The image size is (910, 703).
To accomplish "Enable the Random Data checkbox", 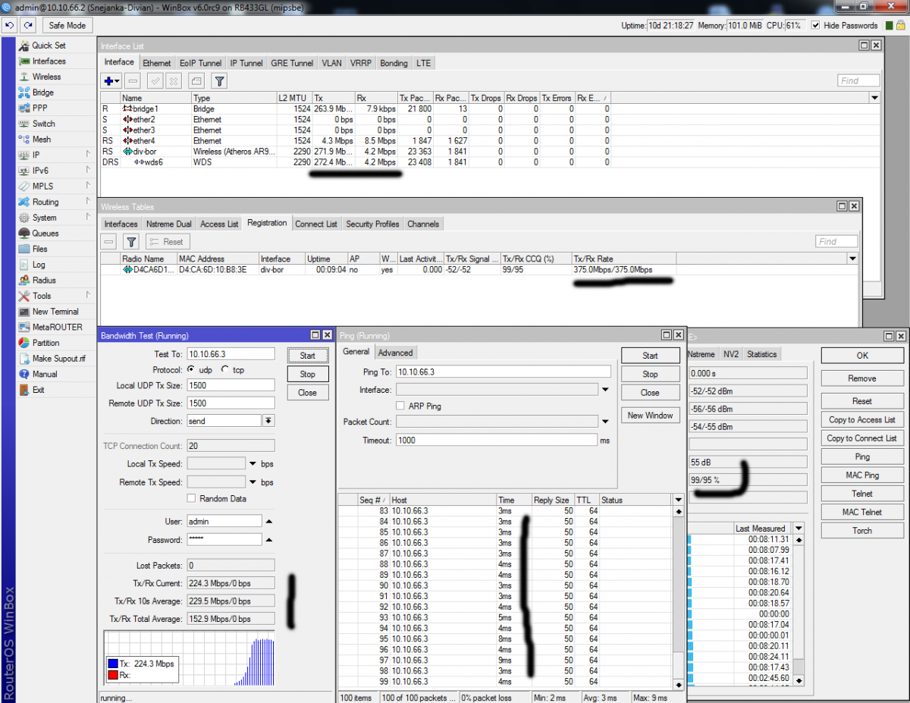I will [191, 499].
